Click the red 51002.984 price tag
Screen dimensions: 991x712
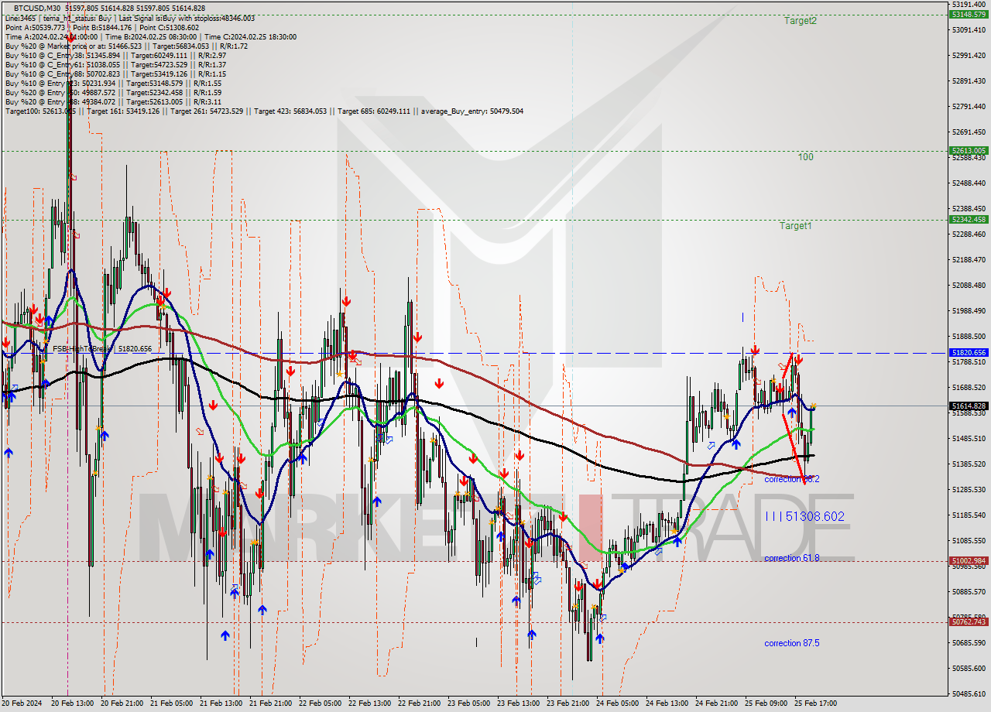(x=969, y=560)
